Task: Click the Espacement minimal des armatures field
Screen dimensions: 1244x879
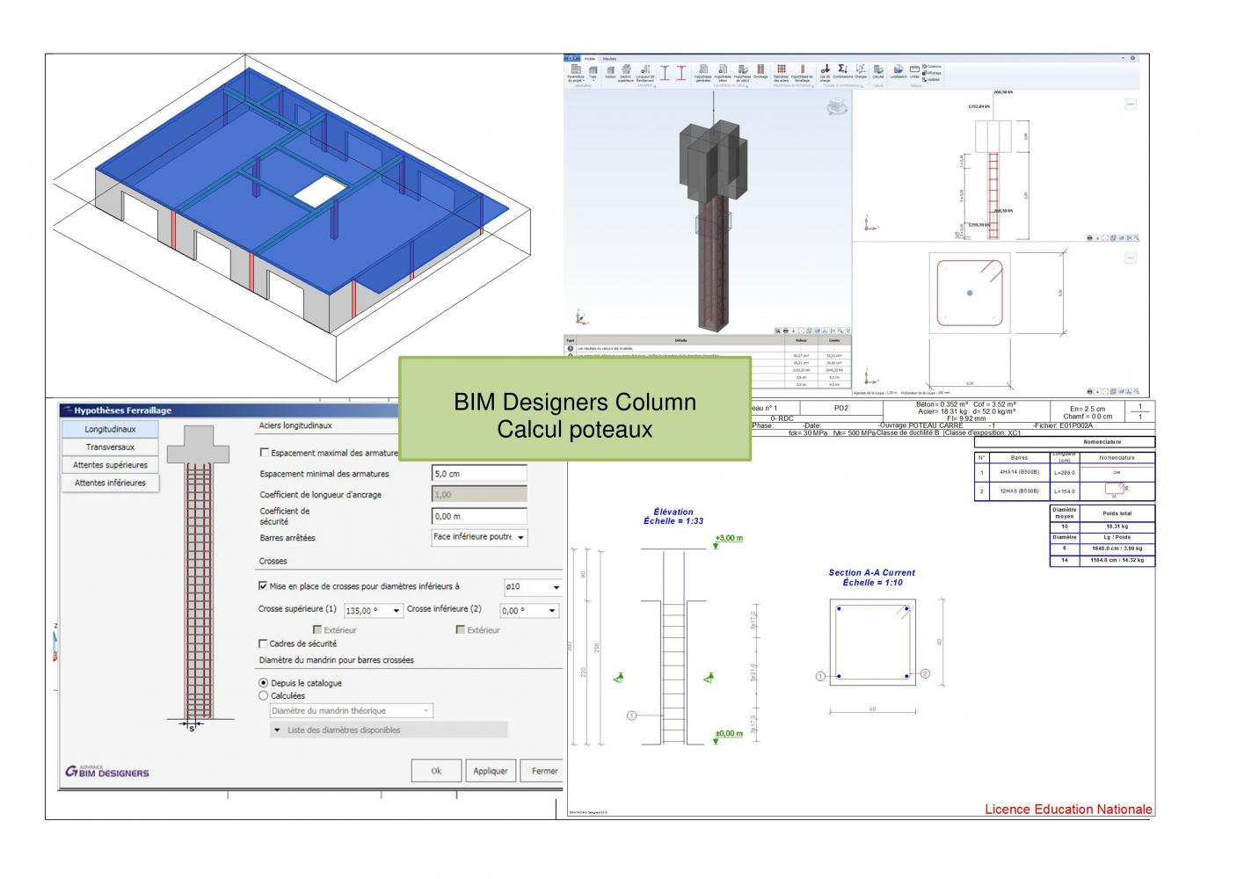Action: click(479, 473)
